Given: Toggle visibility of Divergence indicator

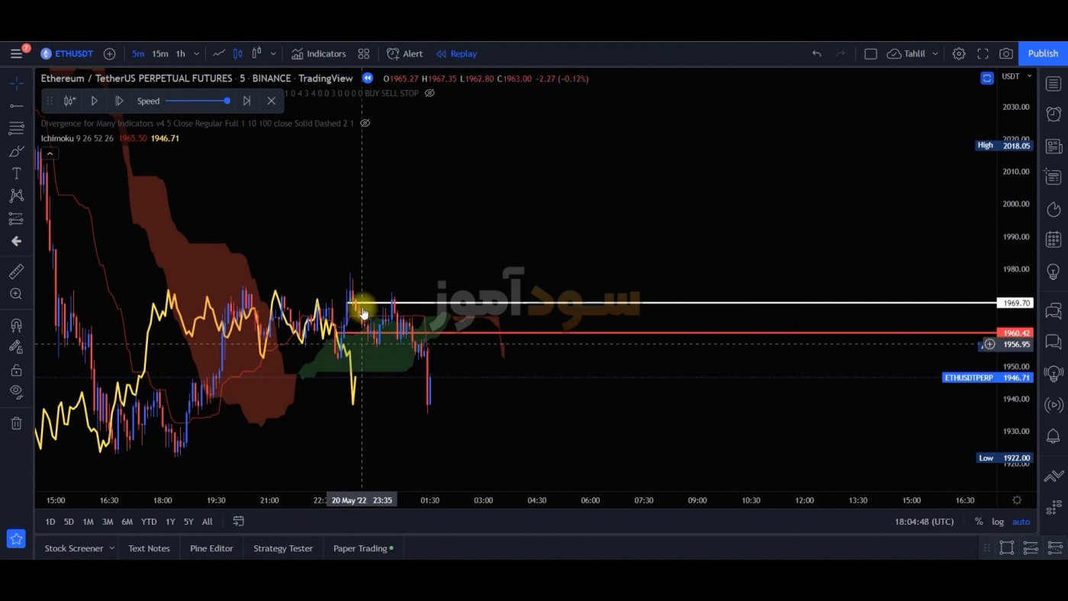Looking at the screenshot, I should click(x=365, y=123).
